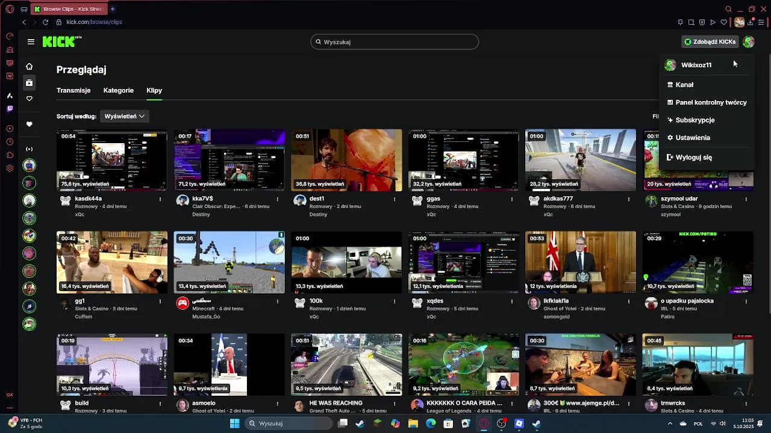Play kasdk44a clip thumbnail
771x433 pixels.
pyautogui.click(x=112, y=160)
